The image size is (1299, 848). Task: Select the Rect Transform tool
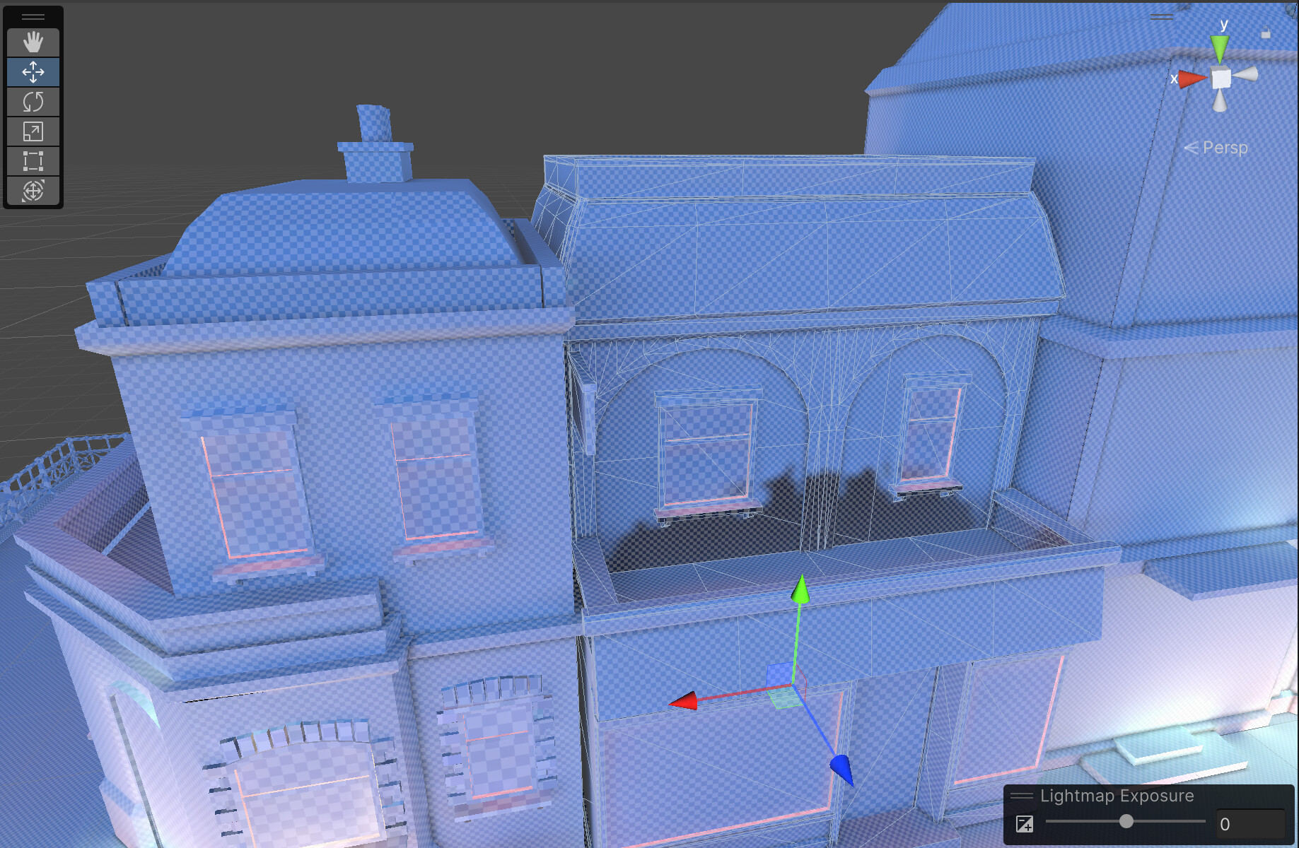[x=33, y=161]
